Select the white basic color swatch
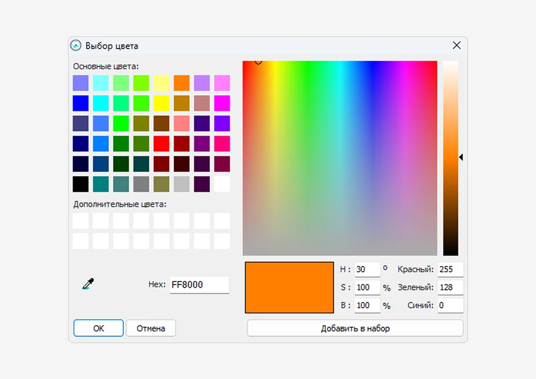The width and height of the screenshot is (536, 379). [x=222, y=184]
